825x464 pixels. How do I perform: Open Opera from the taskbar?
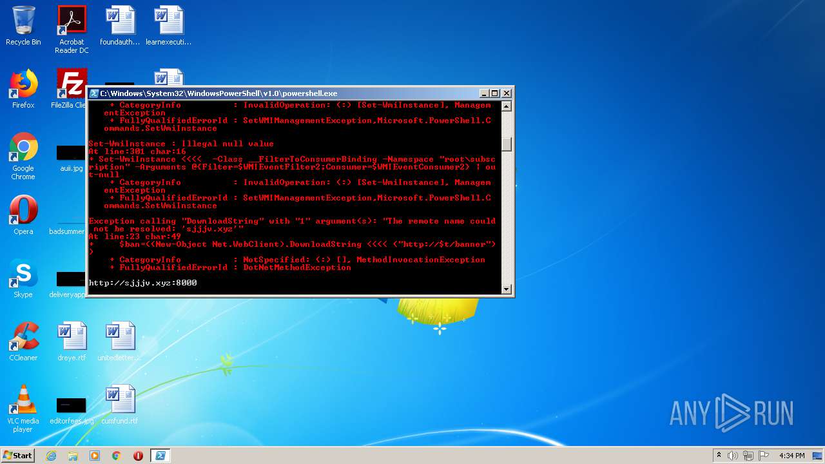[138, 456]
